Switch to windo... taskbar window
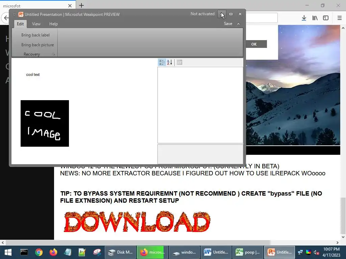 click(184, 252)
